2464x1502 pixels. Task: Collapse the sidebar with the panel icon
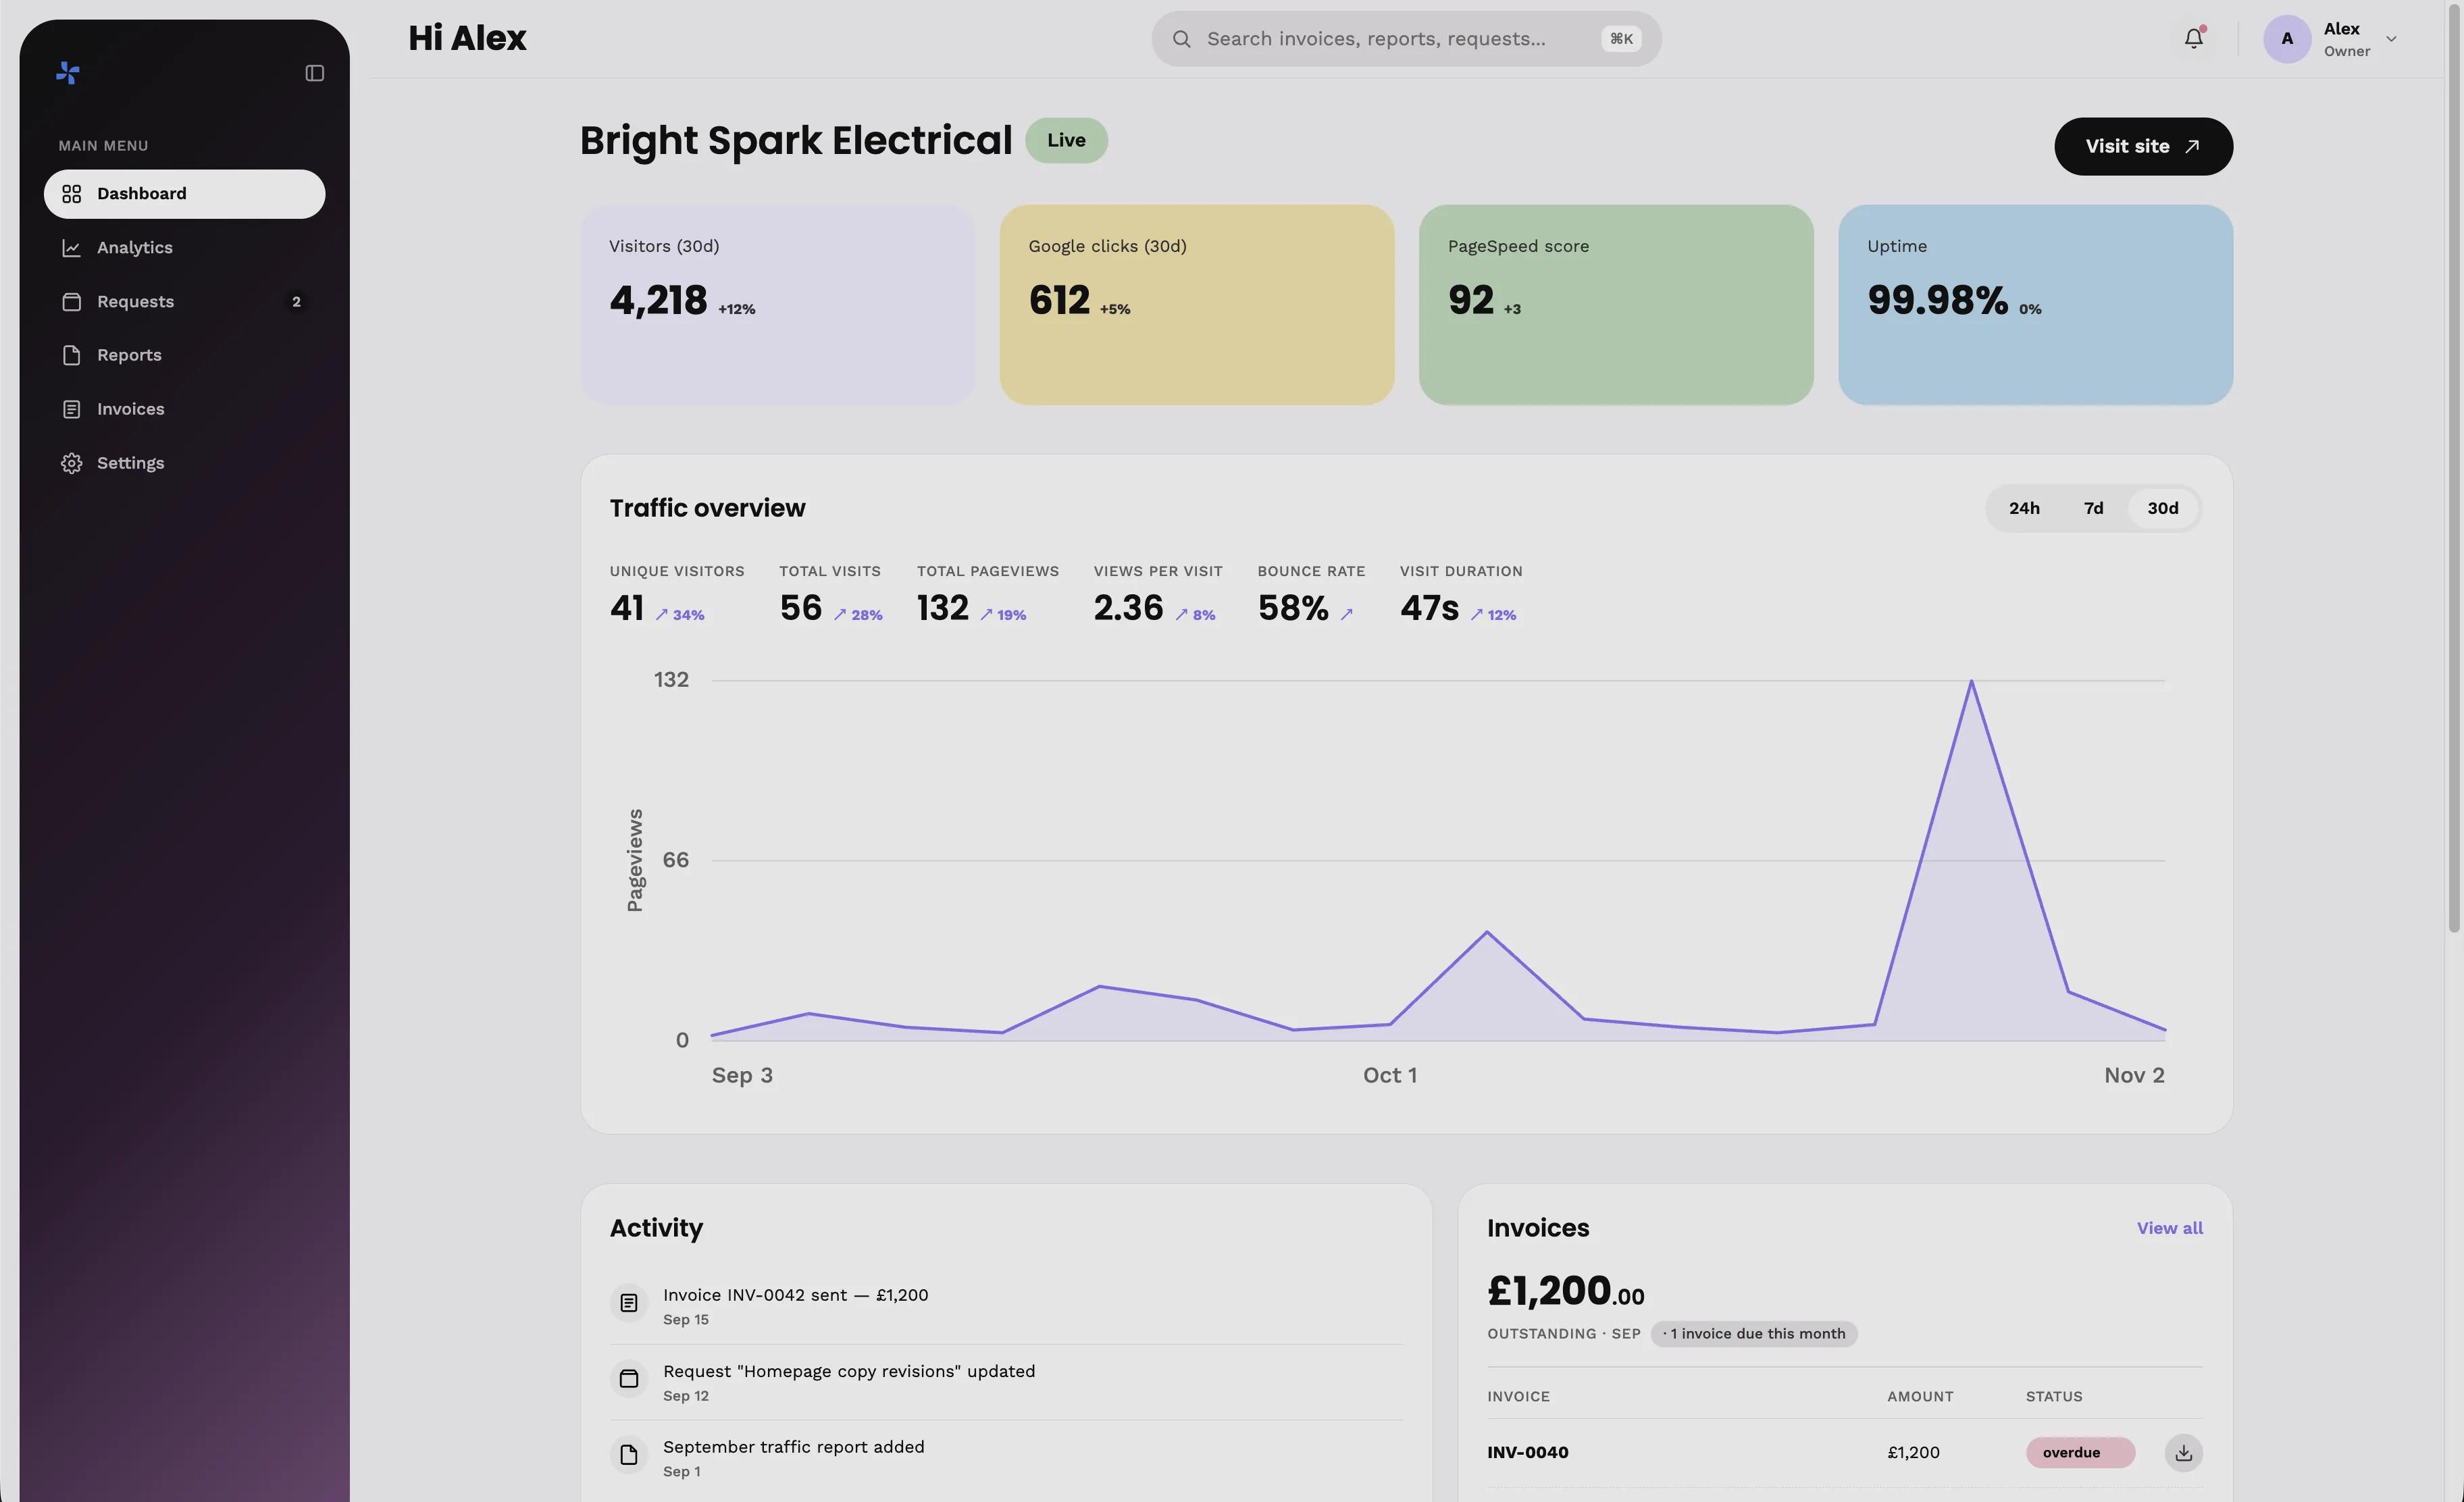pos(314,73)
